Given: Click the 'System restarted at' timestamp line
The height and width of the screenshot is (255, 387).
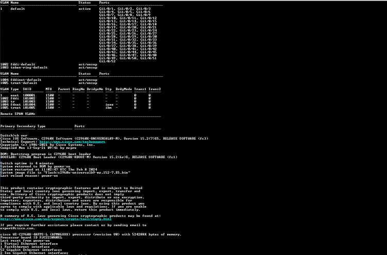Looking at the screenshot, I should point(48,169).
